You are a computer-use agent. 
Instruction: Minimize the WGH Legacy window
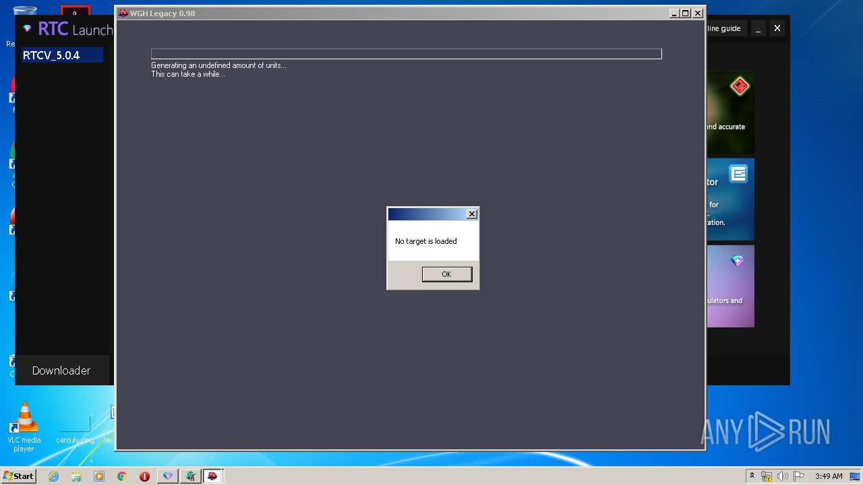(x=674, y=13)
